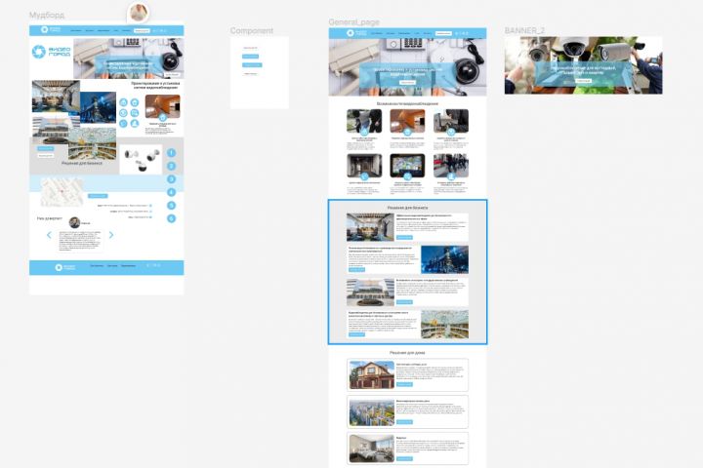
Task: Click numbered circle 1 in the moodboard
Action: (171, 153)
